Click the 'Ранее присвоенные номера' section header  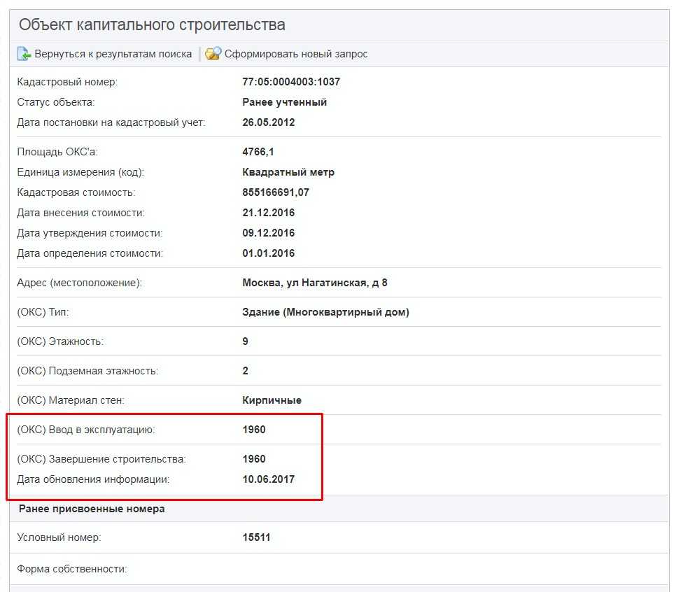pyautogui.click(x=92, y=509)
